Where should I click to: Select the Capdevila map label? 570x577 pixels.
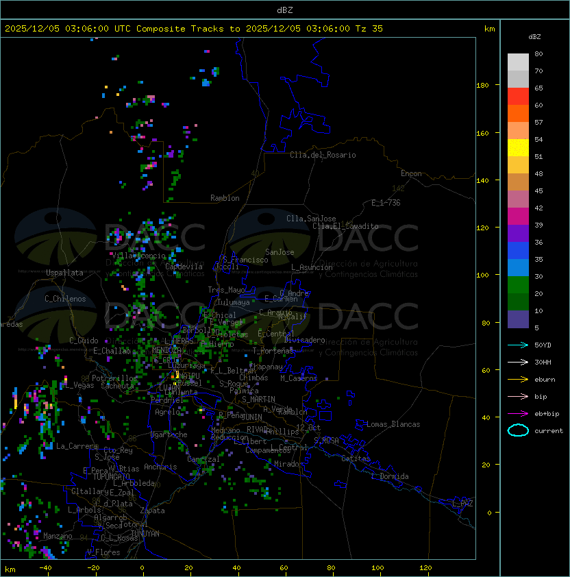184,267
